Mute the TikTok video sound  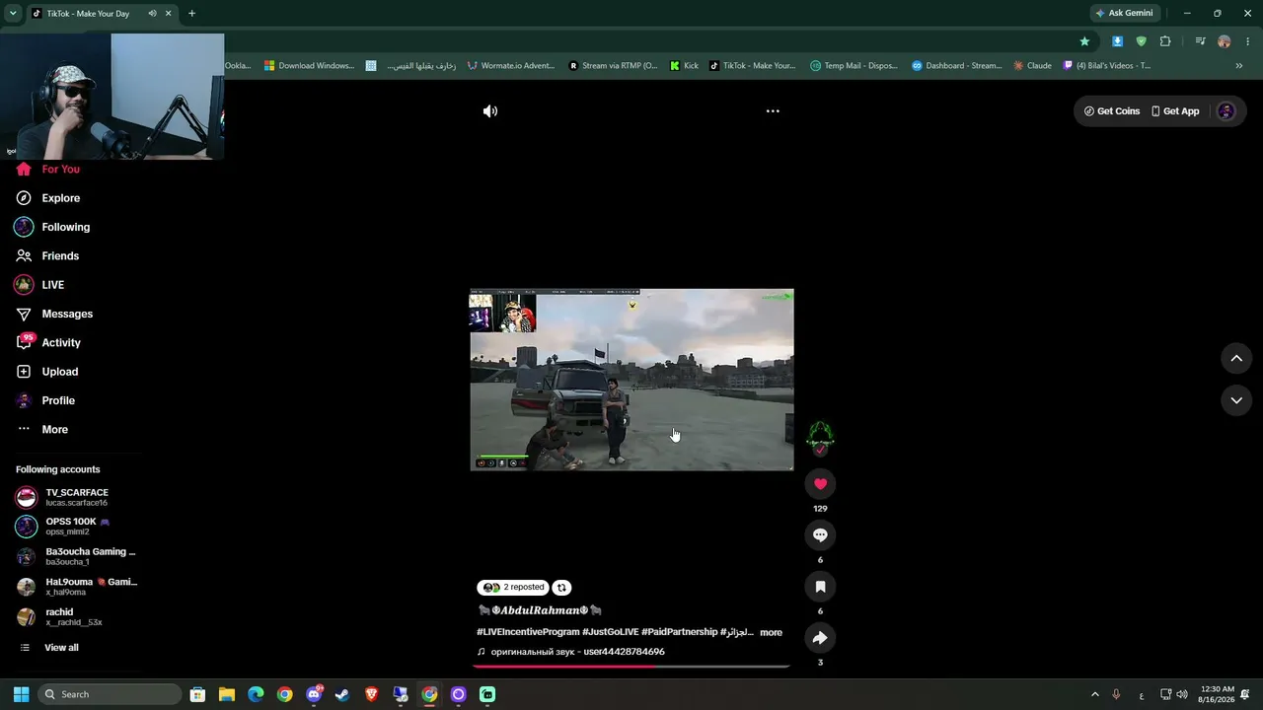pos(490,111)
